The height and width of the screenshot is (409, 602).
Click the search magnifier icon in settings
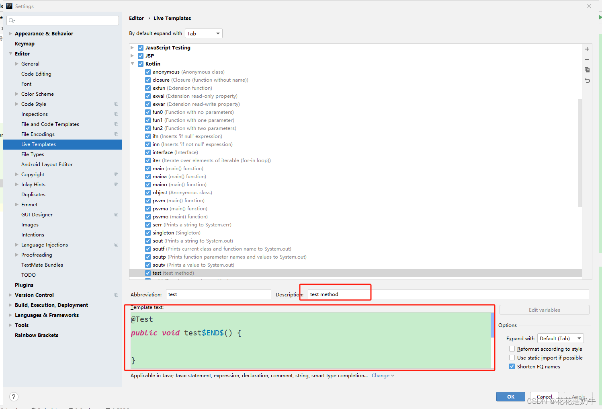11,21
